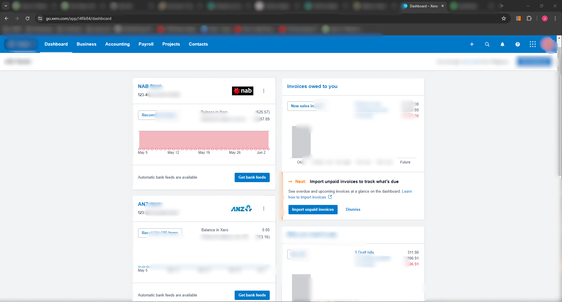Click 'Balance in Xero' in the ANZ card

click(x=215, y=230)
